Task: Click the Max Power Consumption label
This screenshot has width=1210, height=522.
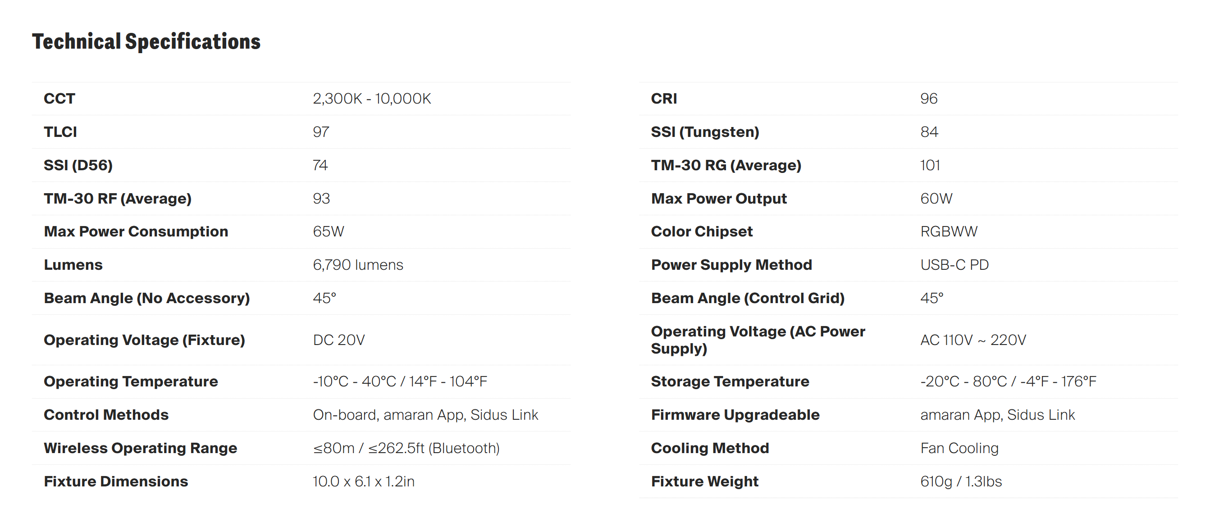Action: [136, 231]
